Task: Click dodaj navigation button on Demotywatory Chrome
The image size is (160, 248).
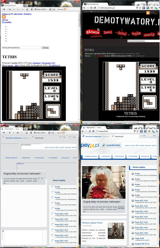Action: coord(122,33)
